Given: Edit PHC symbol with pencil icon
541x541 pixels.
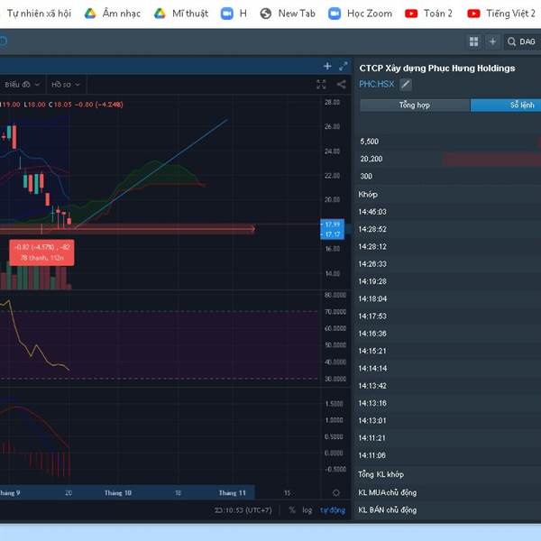Looking at the screenshot, I should tap(406, 84).
